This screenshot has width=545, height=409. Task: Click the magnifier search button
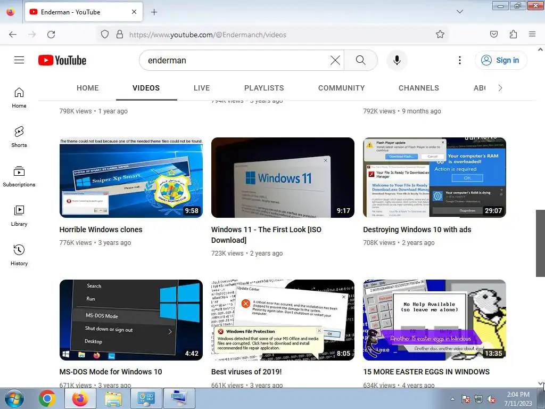tap(361, 60)
